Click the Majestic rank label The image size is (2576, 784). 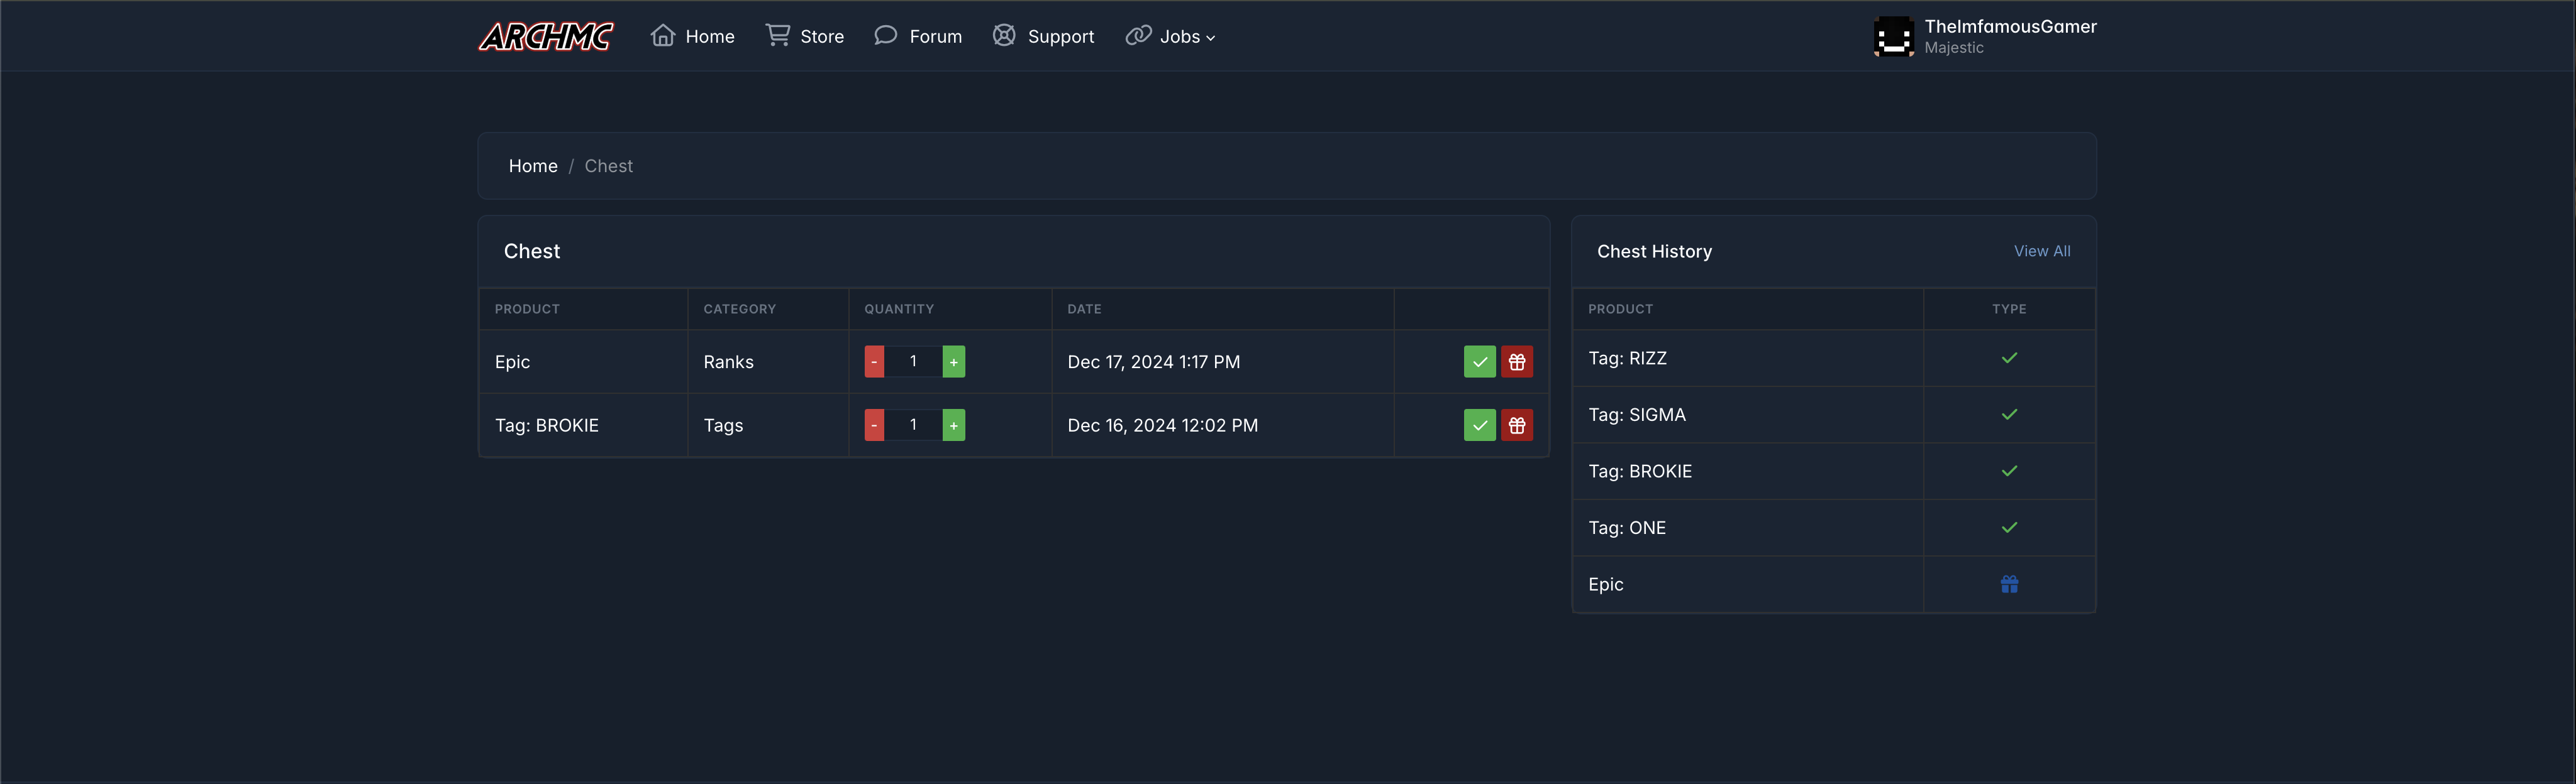[1953, 47]
